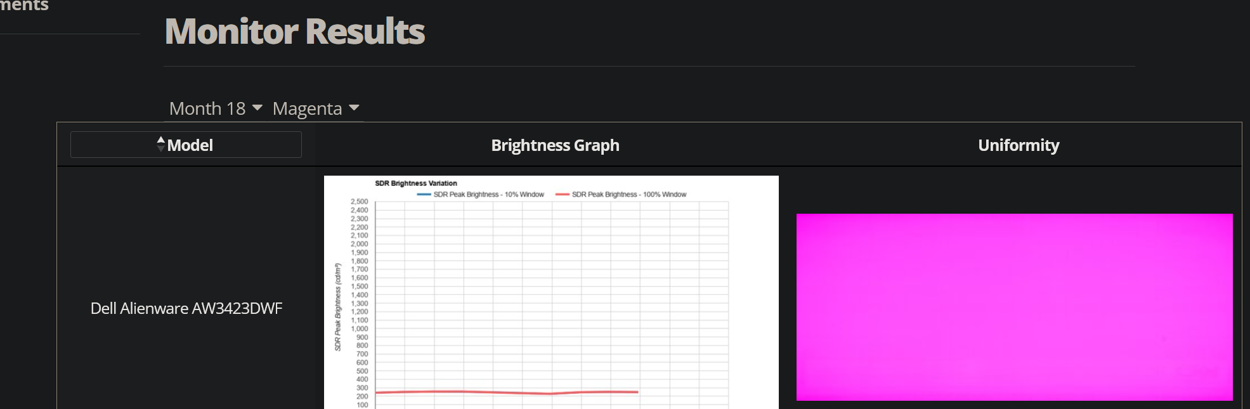Viewport: 1250px width, 409px height.
Task: Open the Magenta color dropdown
Action: pyautogui.click(x=315, y=108)
